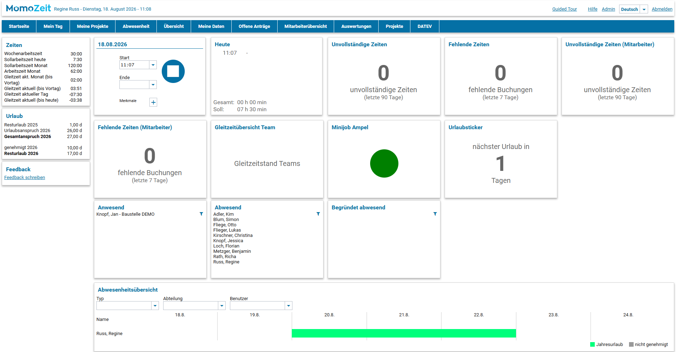Screen dimensions: 676x352
Task: Click Regine's green Jahresurlaub bar
Action: coord(404,333)
